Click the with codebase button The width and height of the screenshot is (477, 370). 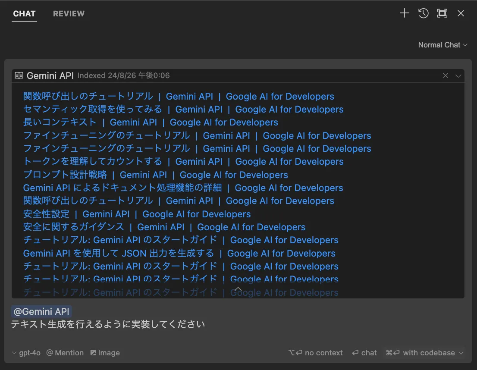(x=420, y=353)
